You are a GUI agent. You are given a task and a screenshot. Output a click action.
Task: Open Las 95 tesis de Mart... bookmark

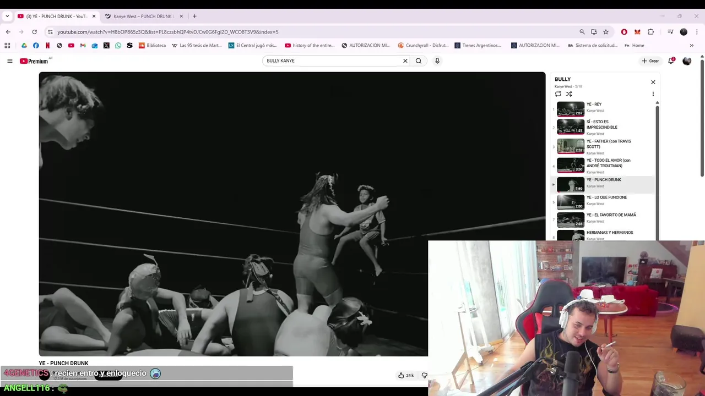tap(197, 46)
